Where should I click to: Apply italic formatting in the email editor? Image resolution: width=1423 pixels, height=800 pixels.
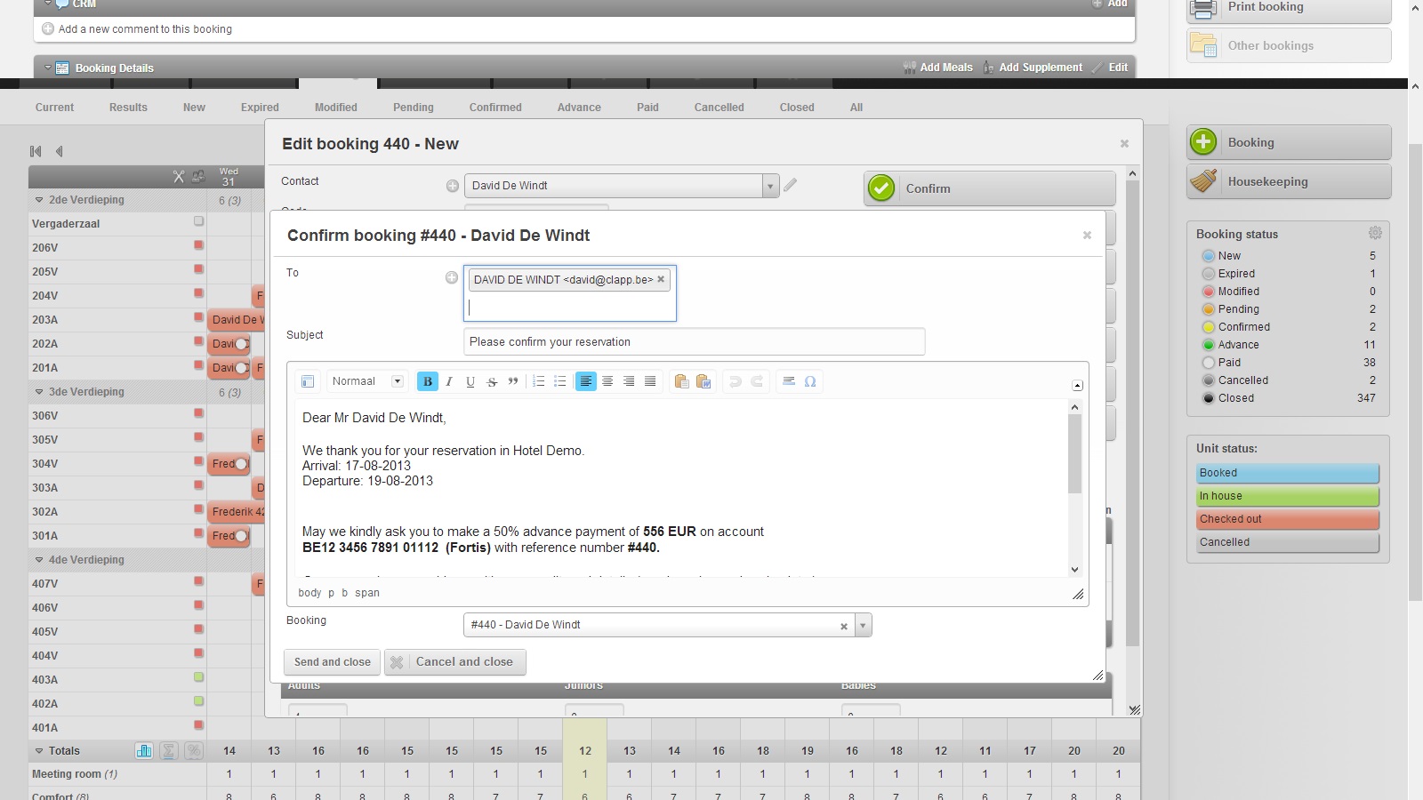coord(449,381)
